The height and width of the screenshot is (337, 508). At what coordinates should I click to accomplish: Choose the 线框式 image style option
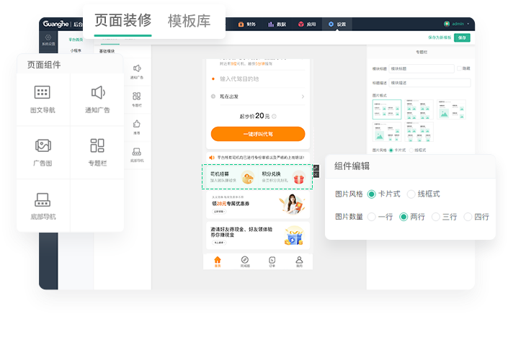pos(411,194)
